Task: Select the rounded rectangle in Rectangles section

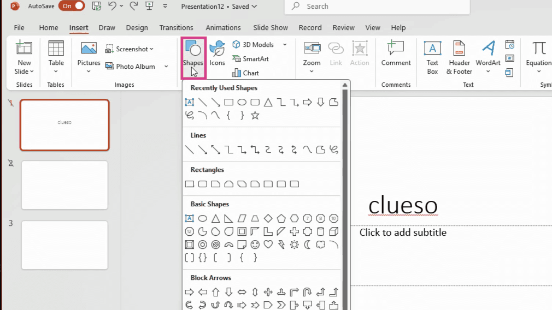Action: (202, 184)
